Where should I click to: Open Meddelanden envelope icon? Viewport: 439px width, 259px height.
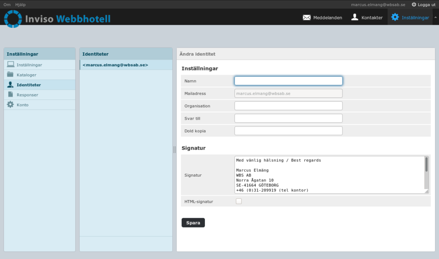(307, 18)
